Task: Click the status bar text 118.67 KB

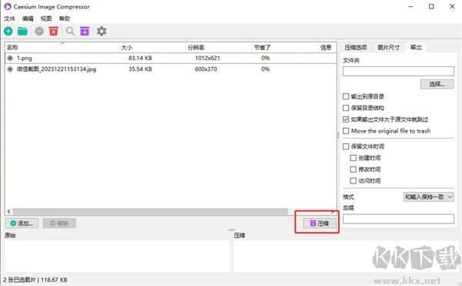Action: tap(54, 280)
